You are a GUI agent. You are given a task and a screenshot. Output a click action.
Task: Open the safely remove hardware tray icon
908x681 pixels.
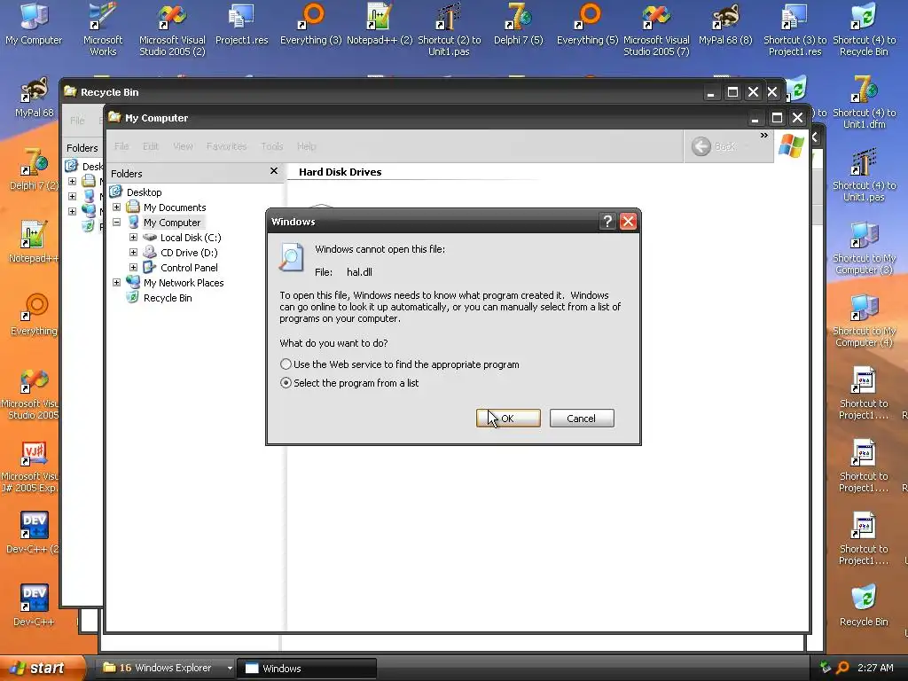click(826, 667)
